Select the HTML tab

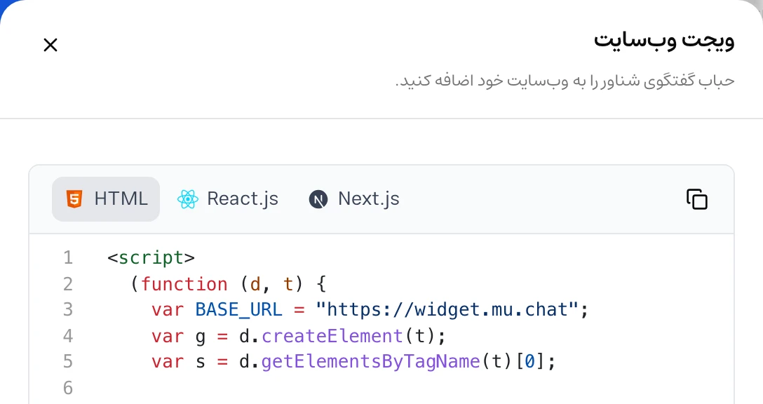(106, 199)
